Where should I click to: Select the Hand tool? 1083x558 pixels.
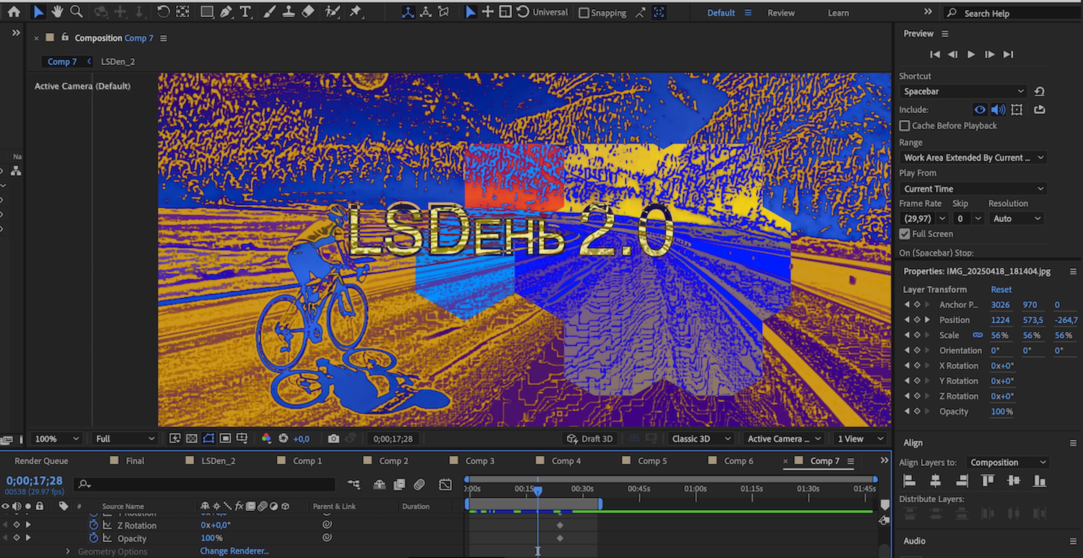click(x=57, y=12)
